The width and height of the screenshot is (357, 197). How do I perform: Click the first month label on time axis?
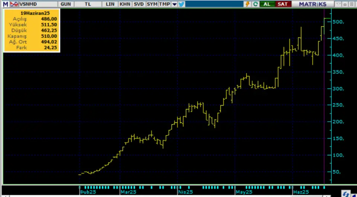(88, 192)
